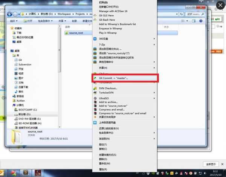Click the UltraISO disc icon
The image size is (226, 177).
[x=95, y=98]
